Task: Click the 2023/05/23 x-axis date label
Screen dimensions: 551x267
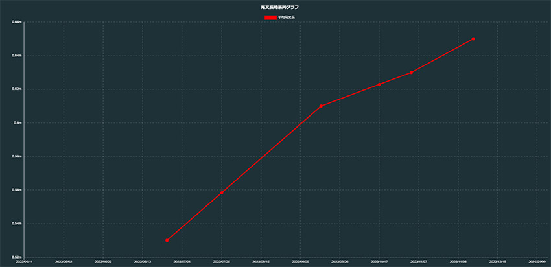Action: (x=103, y=262)
